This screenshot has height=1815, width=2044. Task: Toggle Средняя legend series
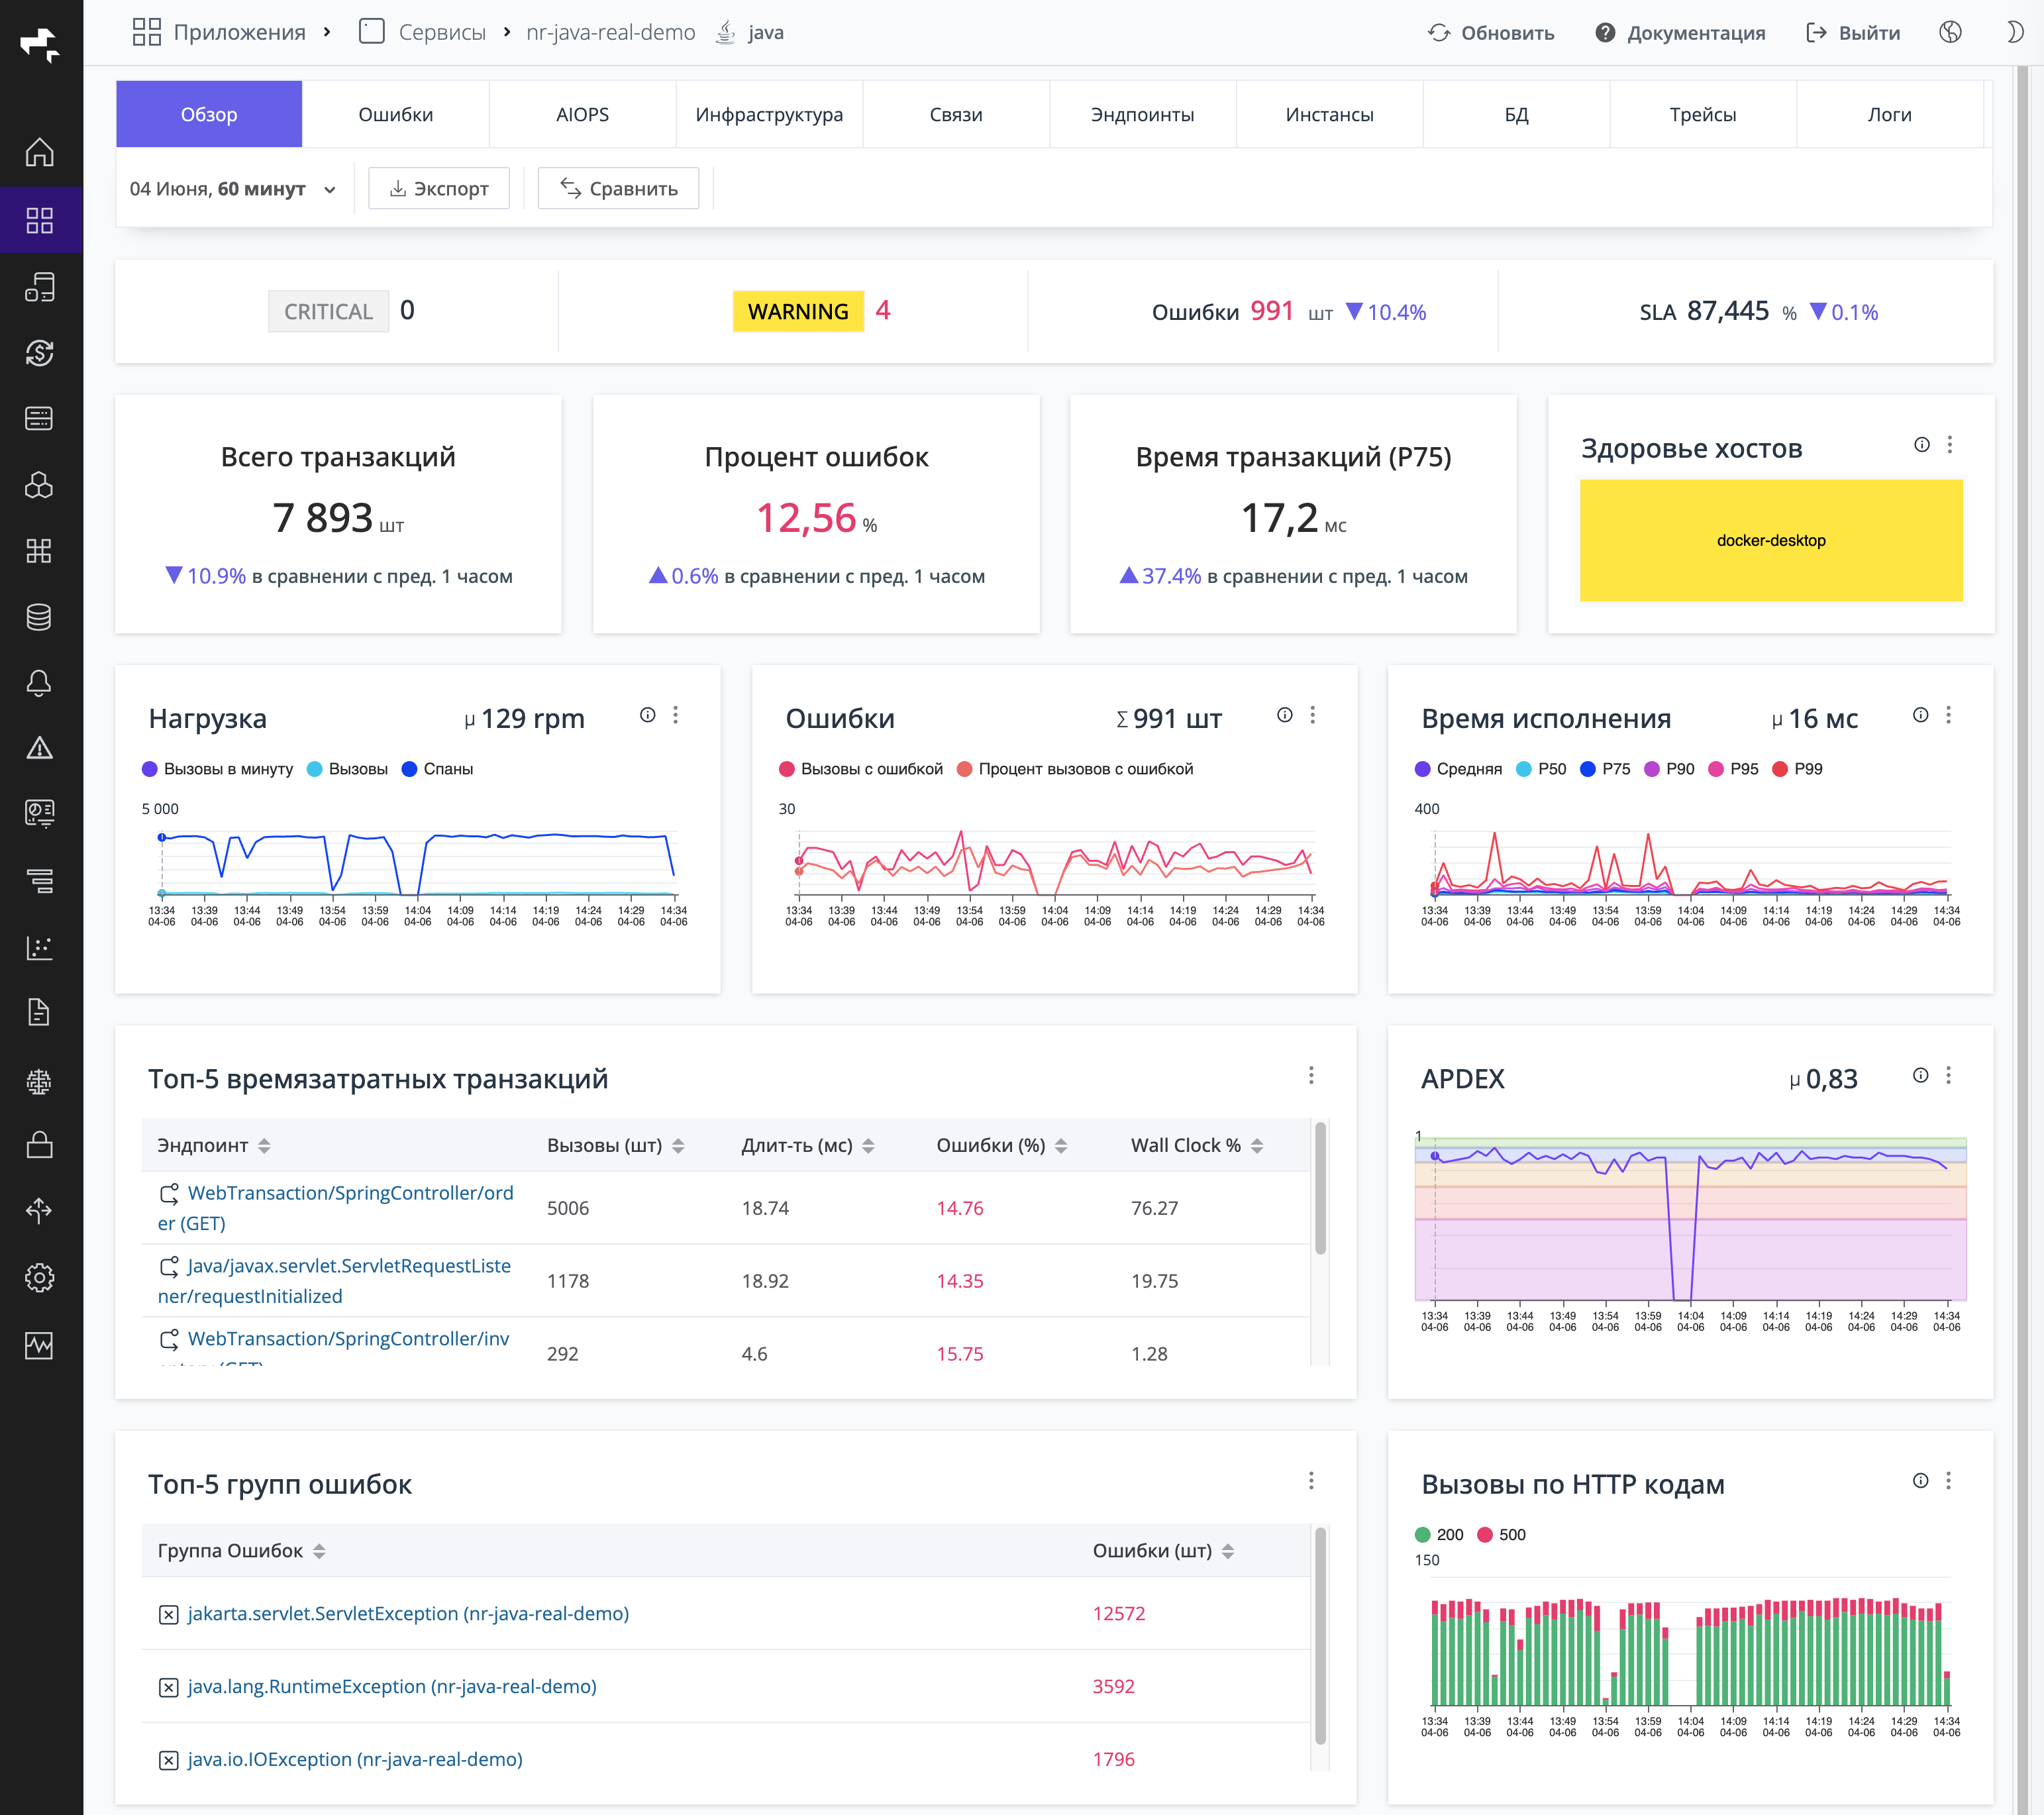click(x=1458, y=769)
